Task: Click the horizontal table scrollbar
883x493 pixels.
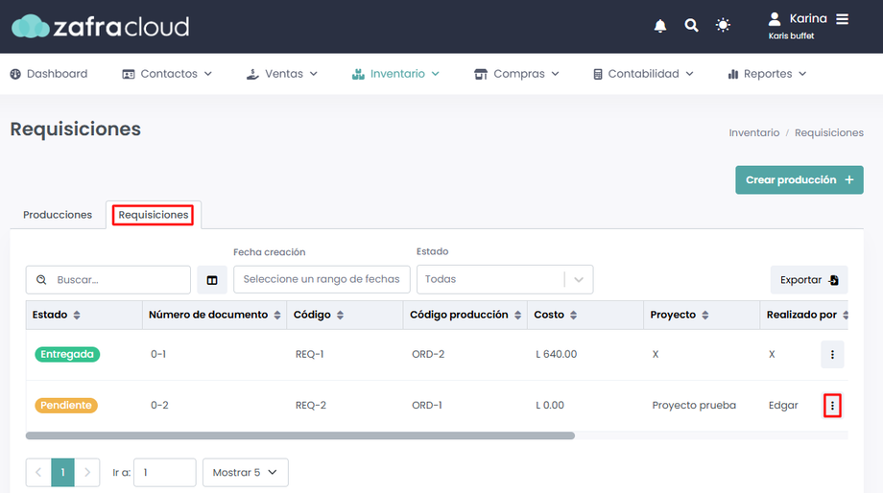Action: pyautogui.click(x=300, y=435)
